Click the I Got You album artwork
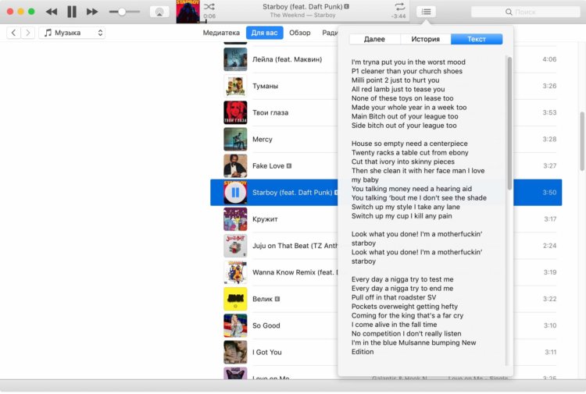The height and width of the screenshot is (394, 586). point(235,352)
